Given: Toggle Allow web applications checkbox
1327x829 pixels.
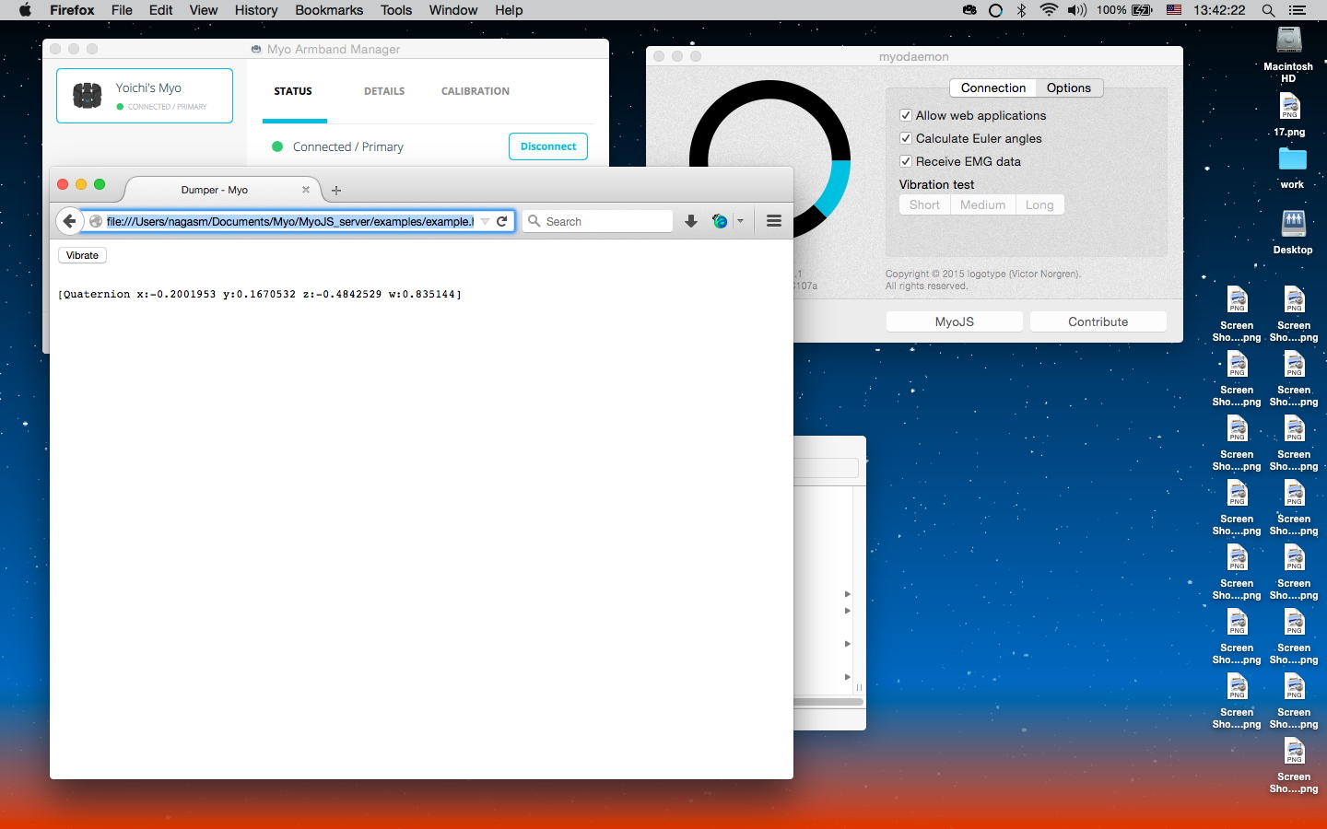Looking at the screenshot, I should [x=906, y=115].
